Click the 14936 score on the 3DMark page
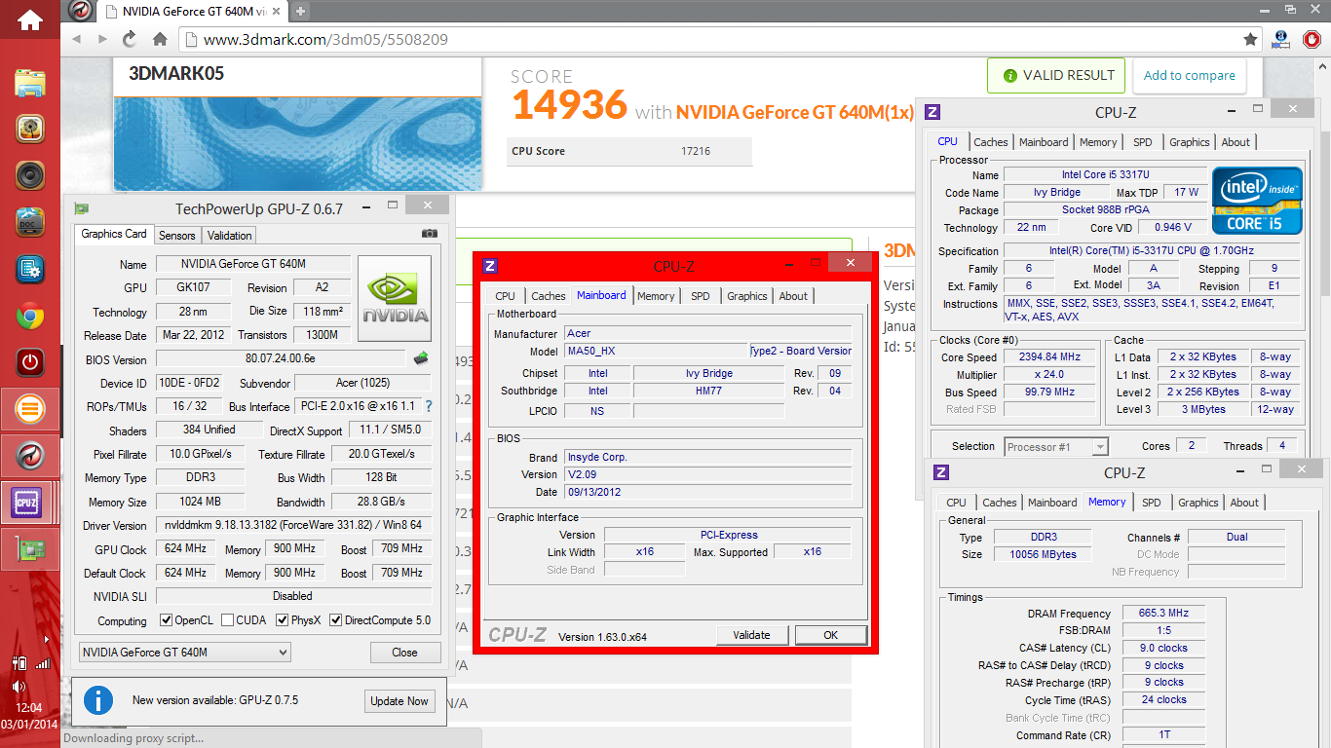 (x=570, y=105)
